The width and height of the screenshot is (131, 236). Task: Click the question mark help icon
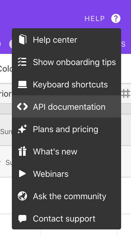[x=116, y=18]
